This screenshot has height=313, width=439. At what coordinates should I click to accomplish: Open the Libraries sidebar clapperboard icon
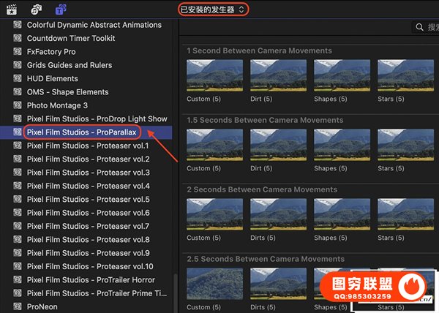pos(11,10)
